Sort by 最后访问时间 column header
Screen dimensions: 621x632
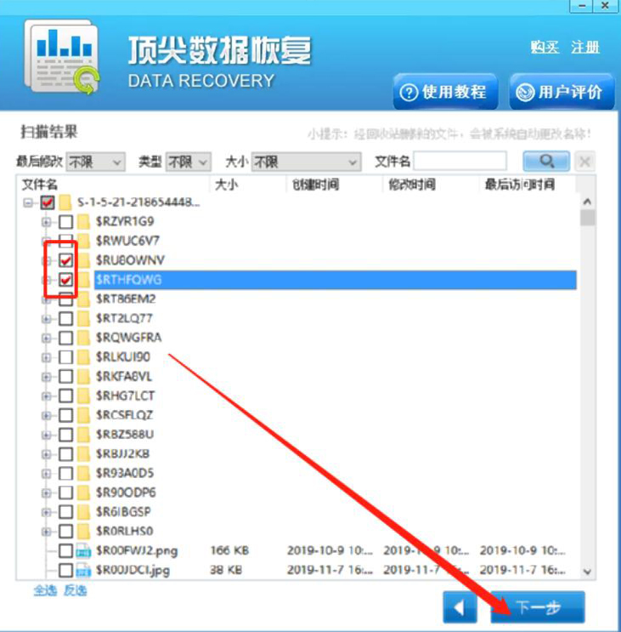(x=528, y=185)
